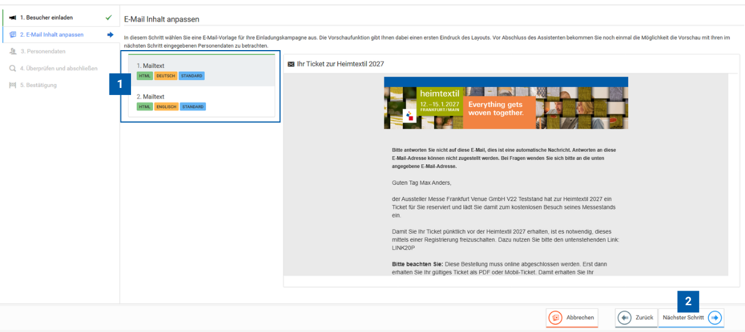Screen dimensions: 745x332
Task: Click the DEUTSCH tag on 1. Mailtext
Action: (x=166, y=76)
